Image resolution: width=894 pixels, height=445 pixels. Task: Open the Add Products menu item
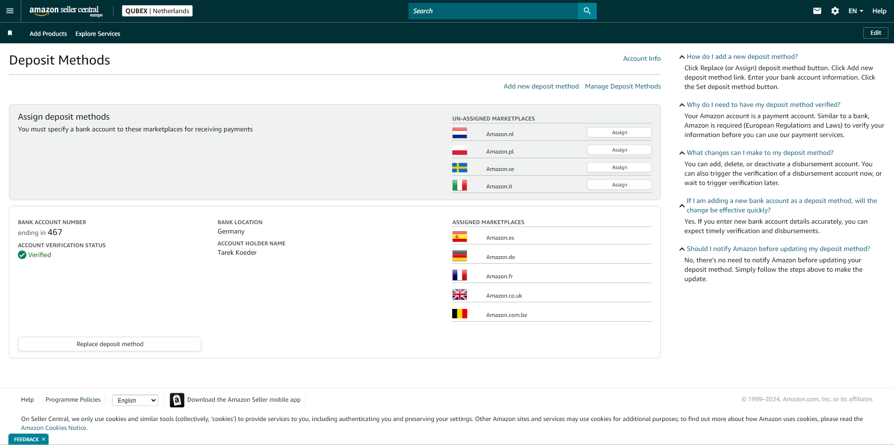tap(48, 33)
